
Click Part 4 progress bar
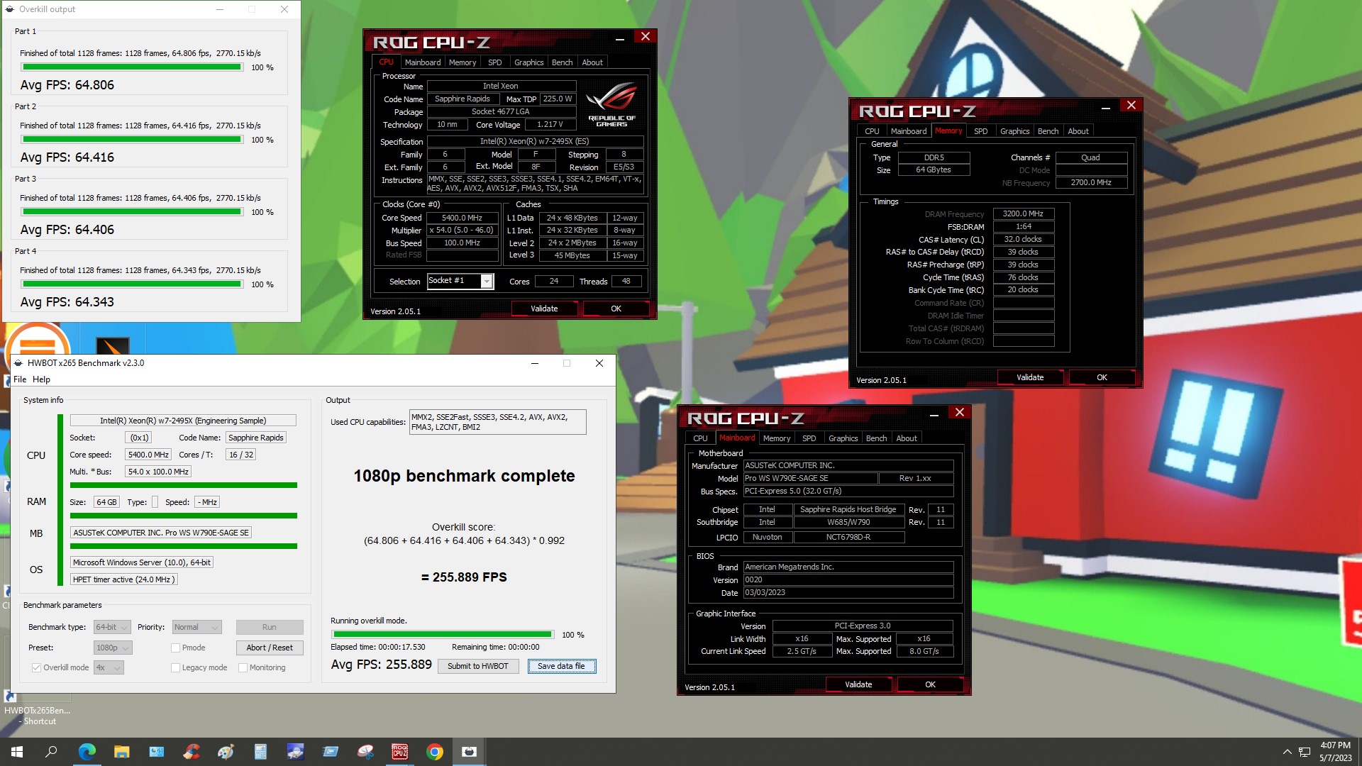point(132,284)
